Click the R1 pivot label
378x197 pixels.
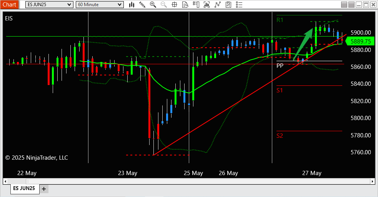[280, 20]
